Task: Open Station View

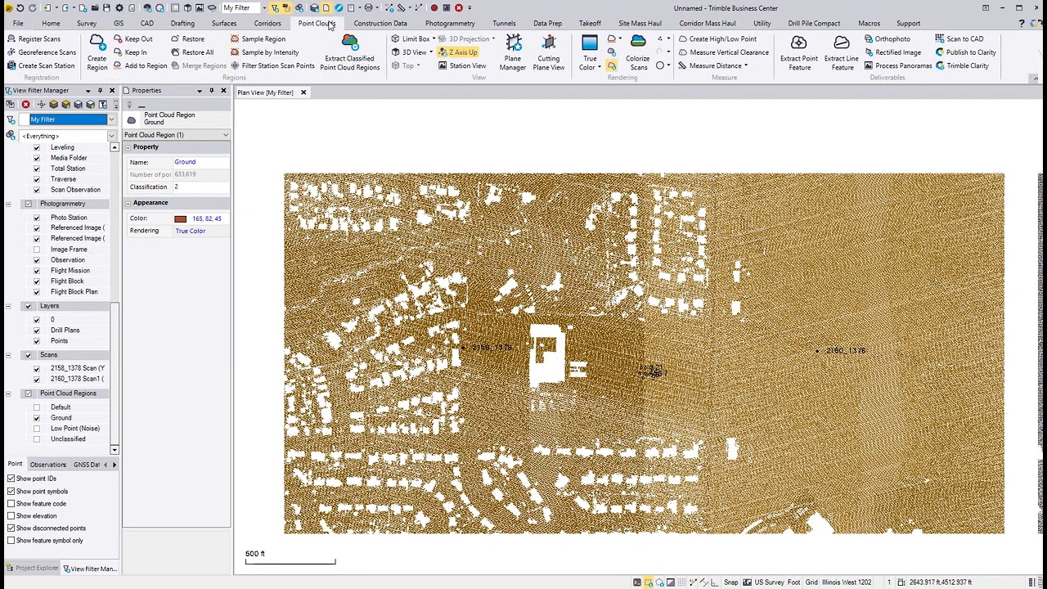Action: (x=461, y=65)
